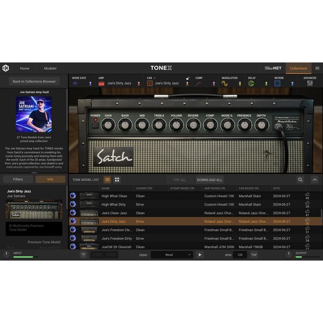Select the Modulation wave icon
The width and height of the screenshot is (323, 323).
224,83
